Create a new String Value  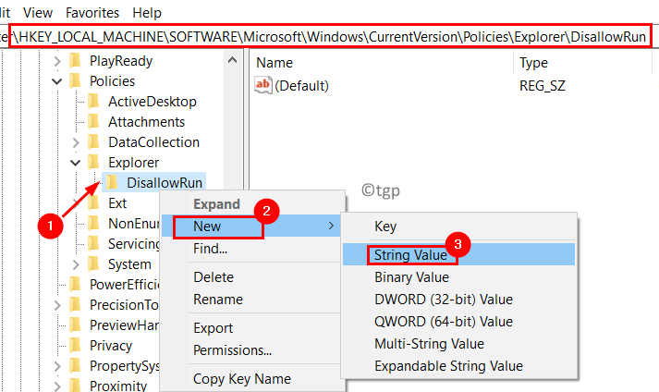pos(459,255)
